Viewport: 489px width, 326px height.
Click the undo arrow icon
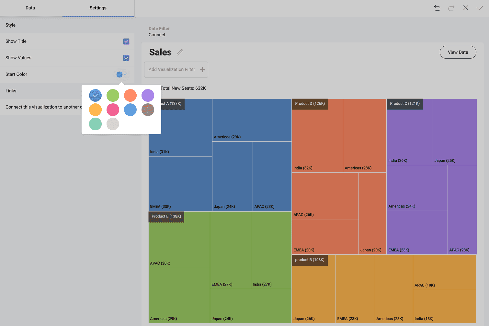437,8
